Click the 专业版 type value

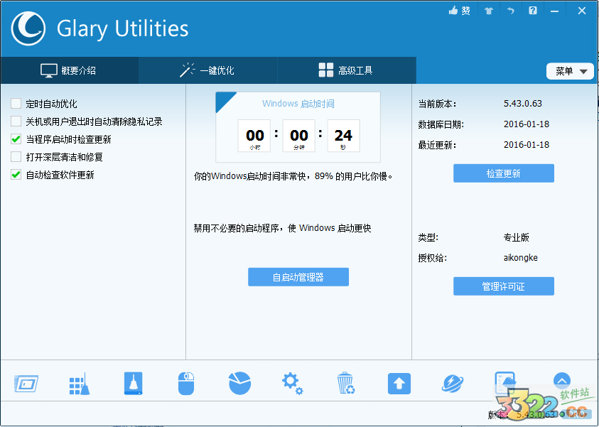[516, 237]
